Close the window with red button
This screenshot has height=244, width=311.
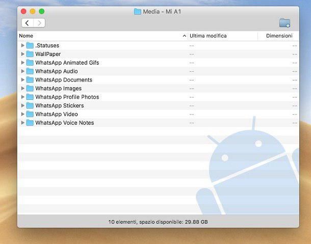click(23, 11)
